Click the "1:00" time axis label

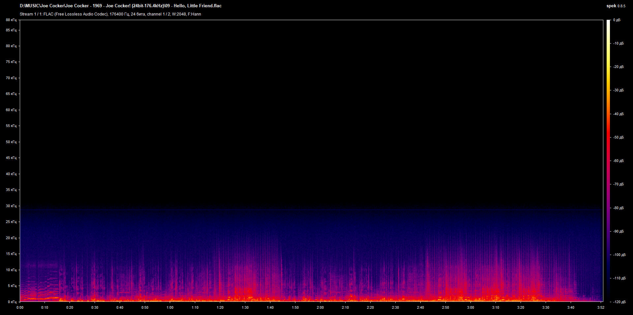170,307
